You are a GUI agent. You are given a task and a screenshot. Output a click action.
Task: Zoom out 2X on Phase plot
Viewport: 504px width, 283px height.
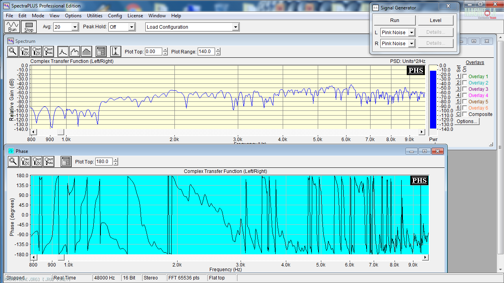tap(37, 162)
